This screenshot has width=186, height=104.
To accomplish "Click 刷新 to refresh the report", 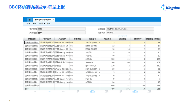I will click(34, 24).
